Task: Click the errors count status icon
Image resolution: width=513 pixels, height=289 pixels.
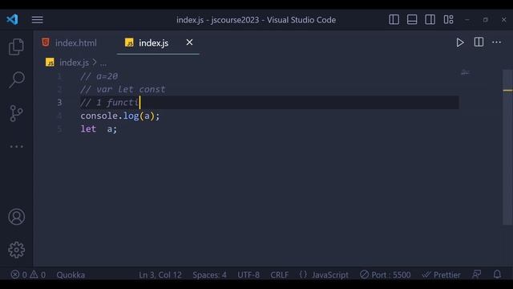Action: click(x=19, y=275)
